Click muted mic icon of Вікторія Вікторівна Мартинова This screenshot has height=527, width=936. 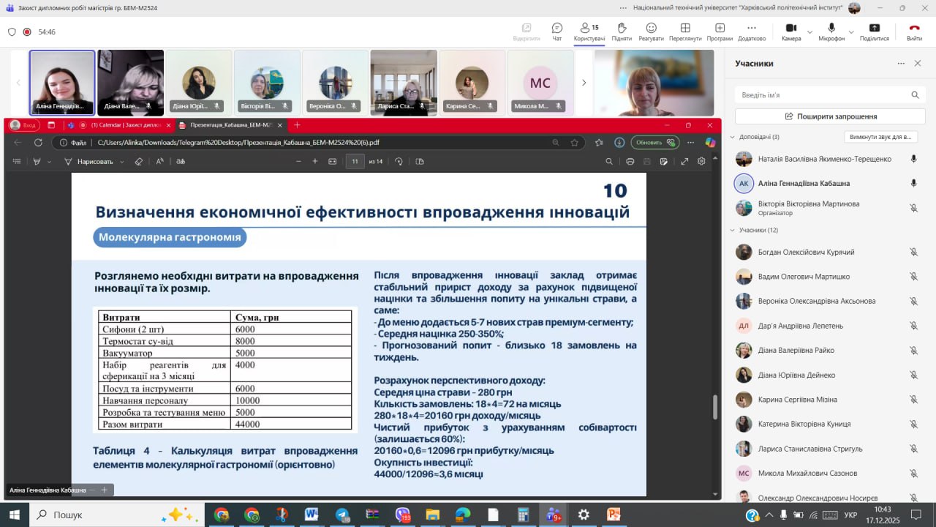913,208
